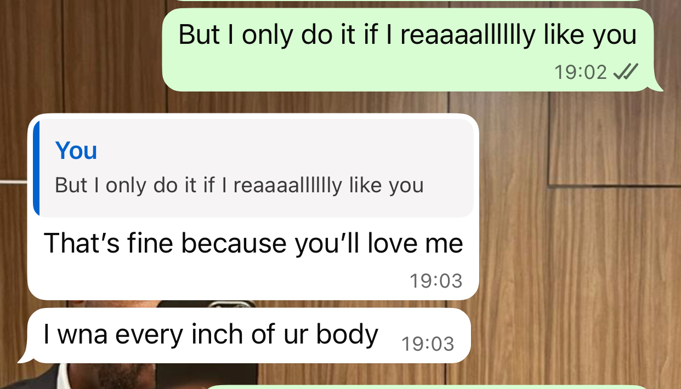
Task: Click the double-check read receipt icon
Action: coord(625,71)
